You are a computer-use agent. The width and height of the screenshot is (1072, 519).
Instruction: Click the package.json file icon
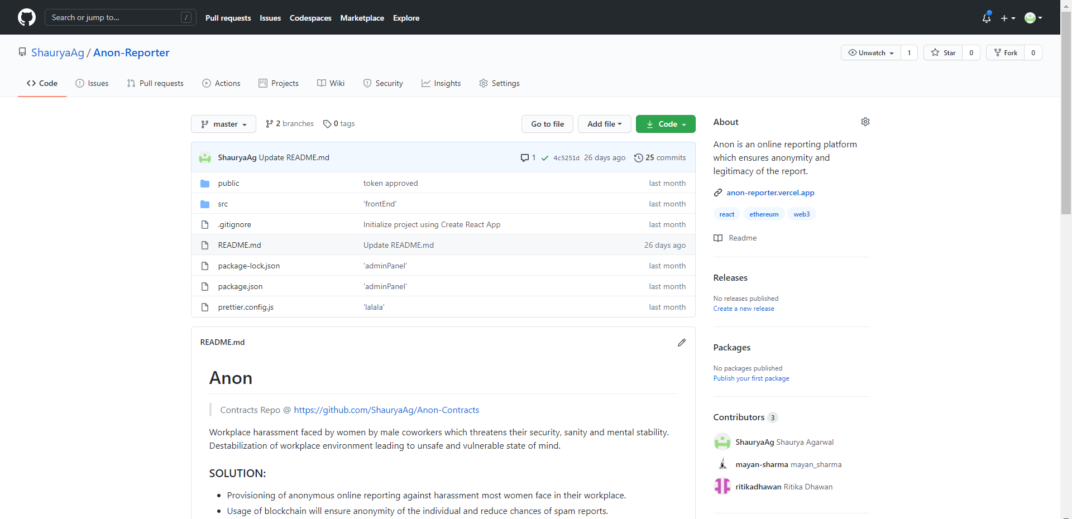[x=205, y=287]
